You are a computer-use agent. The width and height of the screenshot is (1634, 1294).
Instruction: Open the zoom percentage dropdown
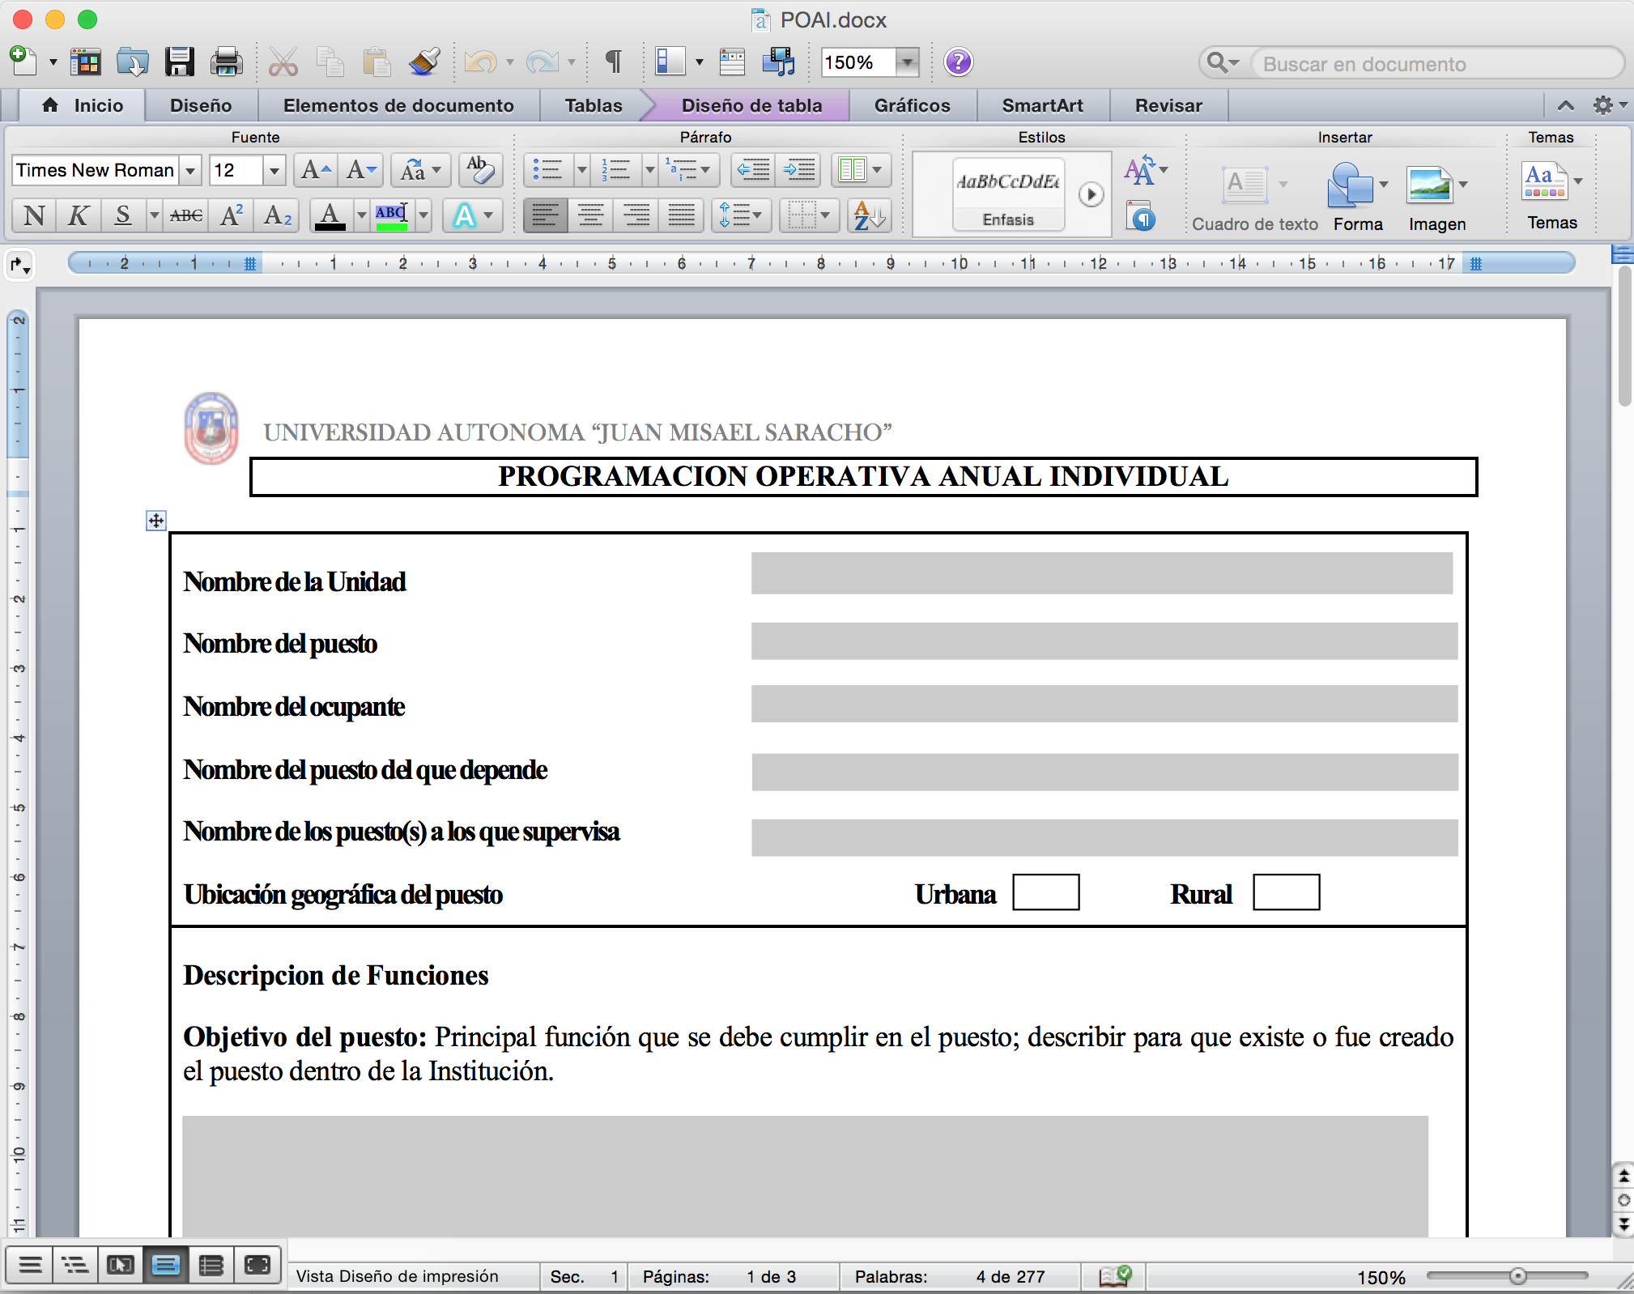[908, 62]
